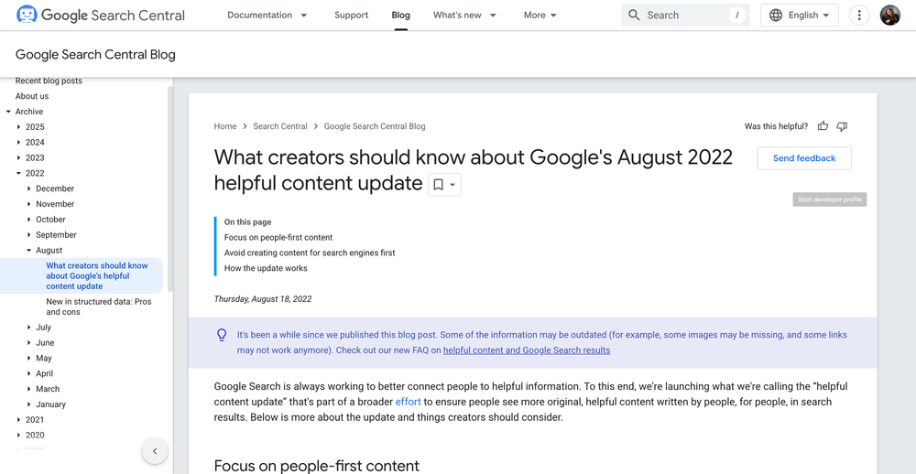The image size is (916, 474).
Task: Expand the 2024 archive year
Action: [x=18, y=143]
